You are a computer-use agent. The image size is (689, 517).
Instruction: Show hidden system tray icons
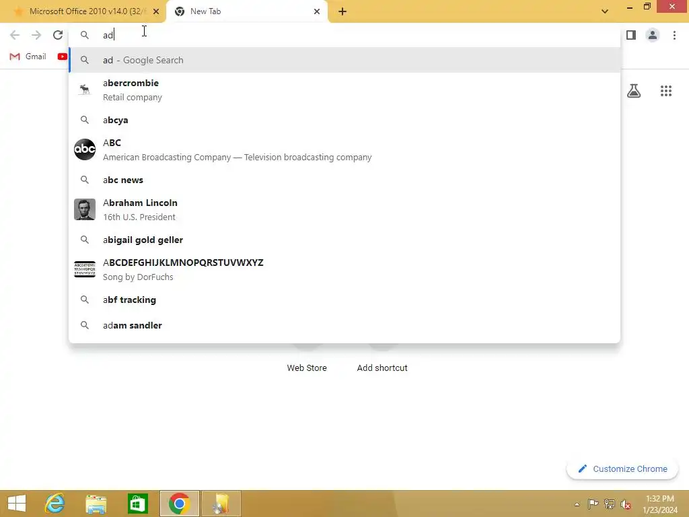click(577, 504)
